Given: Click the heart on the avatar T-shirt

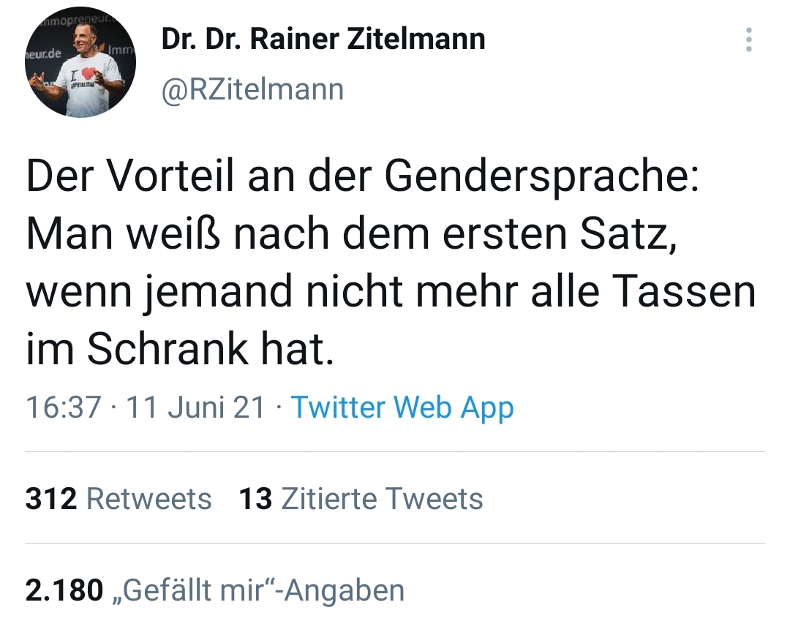Looking at the screenshot, I should (89, 74).
